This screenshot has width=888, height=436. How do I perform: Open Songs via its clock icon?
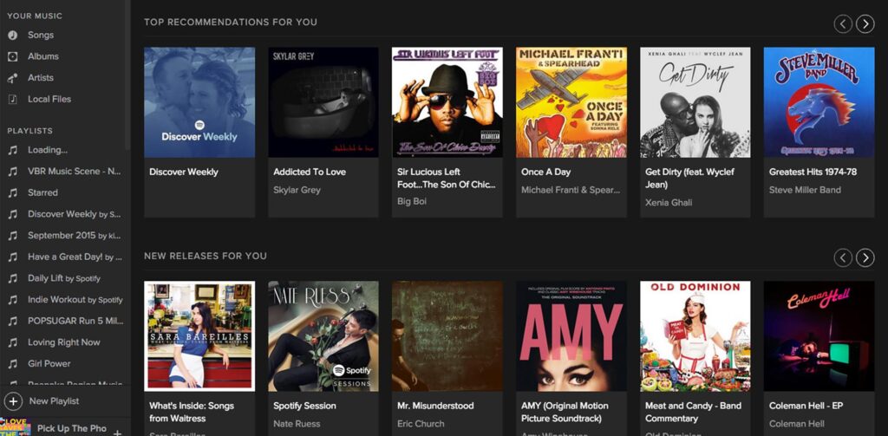[x=12, y=36]
